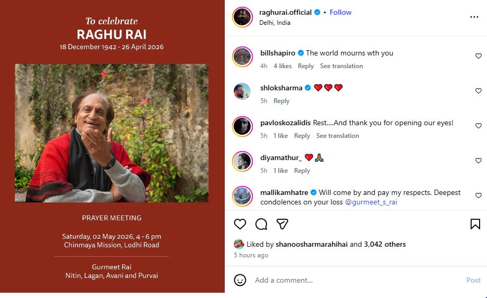Like pavloskozalidis's comment heart

pyautogui.click(x=479, y=126)
